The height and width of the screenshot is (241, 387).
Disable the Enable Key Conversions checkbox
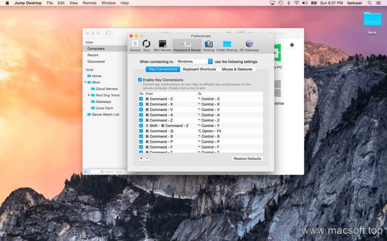[140, 80]
